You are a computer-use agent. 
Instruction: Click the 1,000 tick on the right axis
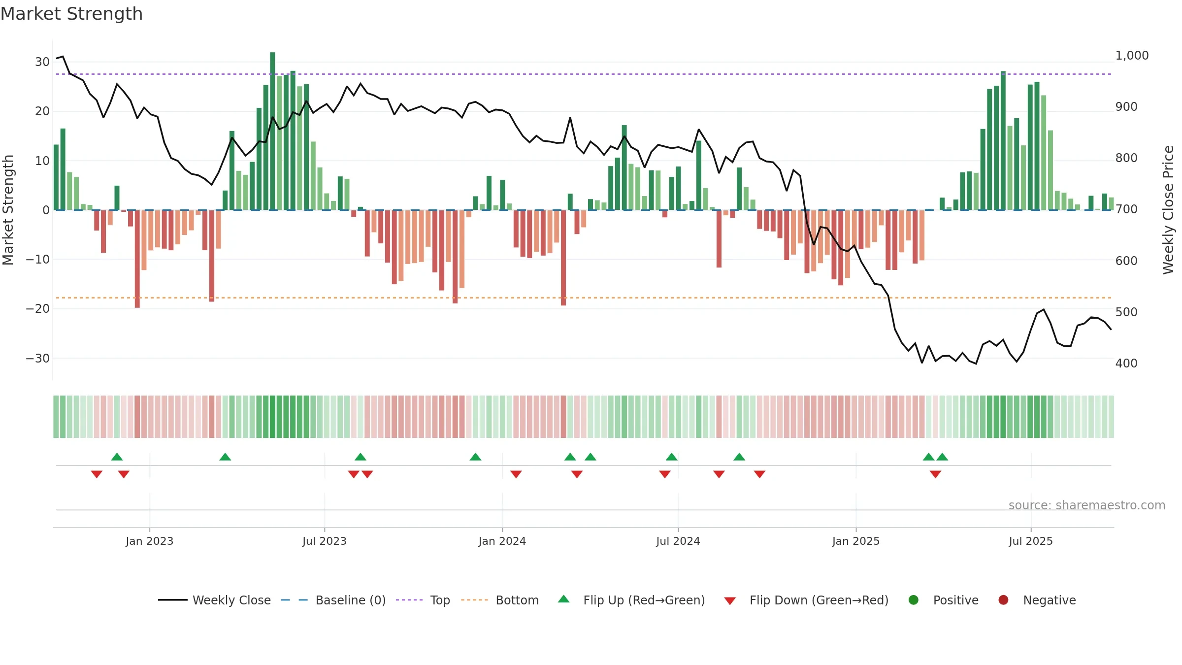click(1132, 56)
